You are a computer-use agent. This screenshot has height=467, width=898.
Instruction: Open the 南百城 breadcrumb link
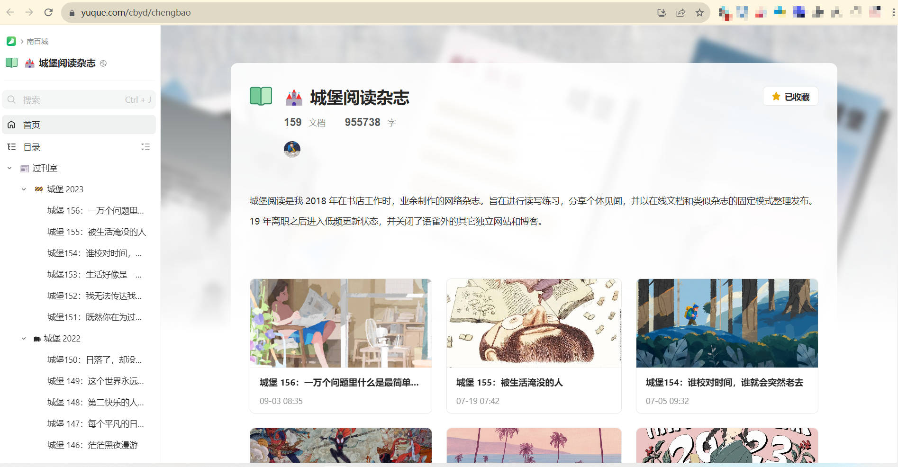click(37, 42)
